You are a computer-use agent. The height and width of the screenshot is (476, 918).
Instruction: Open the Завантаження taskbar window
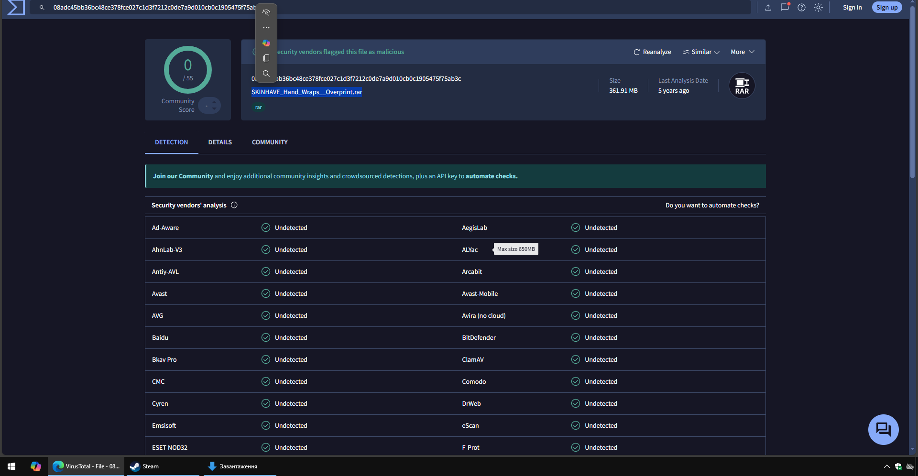pyautogui.click(x=240, y=466)
